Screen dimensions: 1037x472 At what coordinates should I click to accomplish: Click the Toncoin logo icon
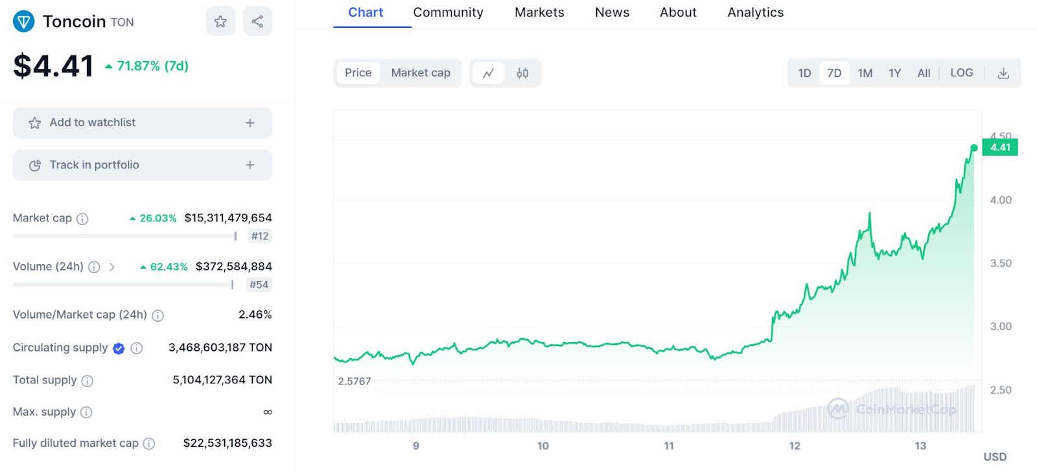24,22
